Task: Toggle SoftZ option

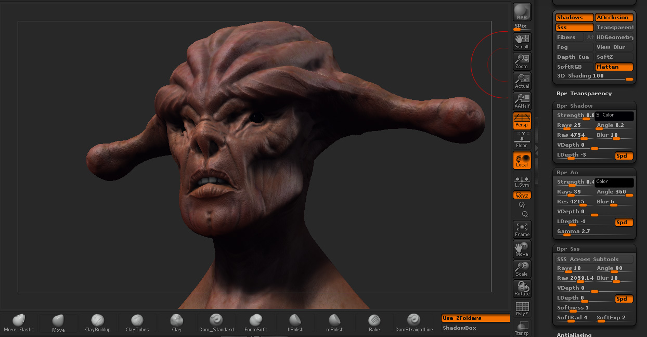Action: (614, 57)
